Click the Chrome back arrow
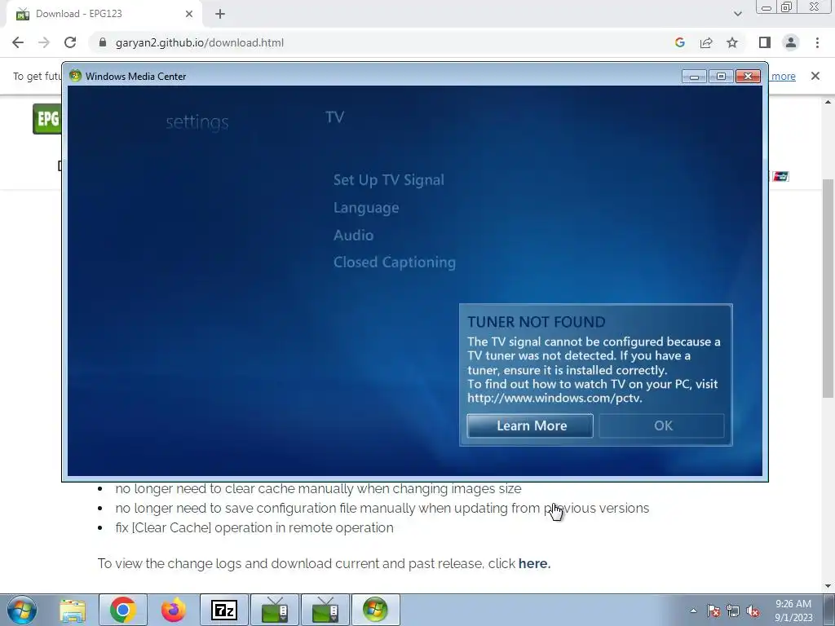 [18, 42]
